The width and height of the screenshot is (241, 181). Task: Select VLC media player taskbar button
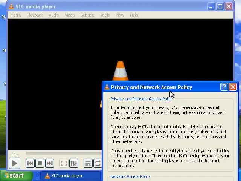click(x=70, y=176)
